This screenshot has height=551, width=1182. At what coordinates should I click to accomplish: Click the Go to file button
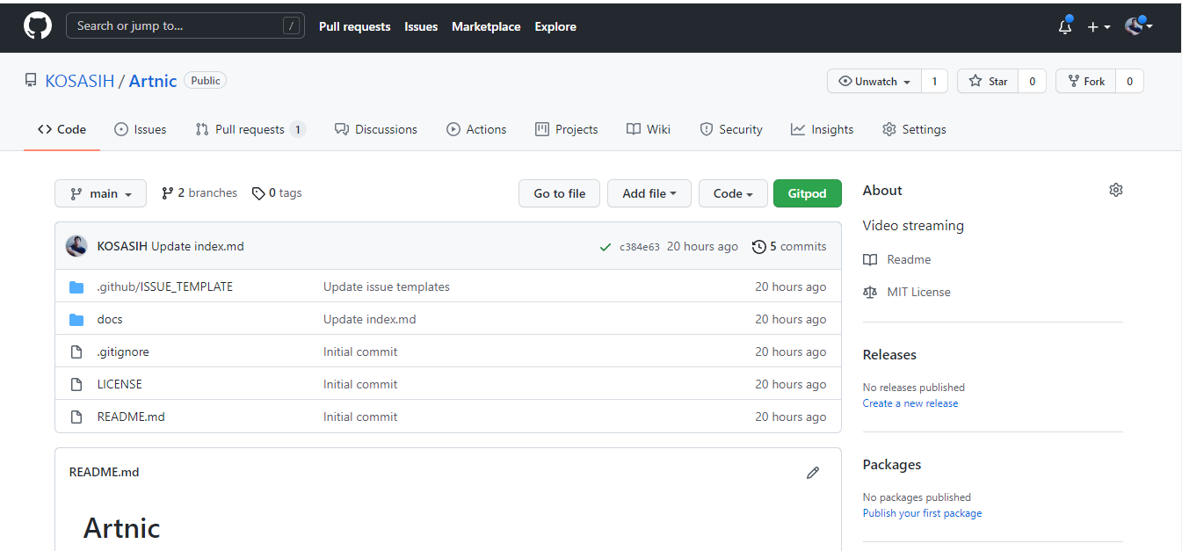point(560,193)
